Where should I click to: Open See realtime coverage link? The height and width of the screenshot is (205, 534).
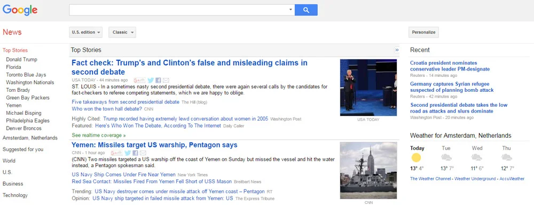tap(98, 135)
